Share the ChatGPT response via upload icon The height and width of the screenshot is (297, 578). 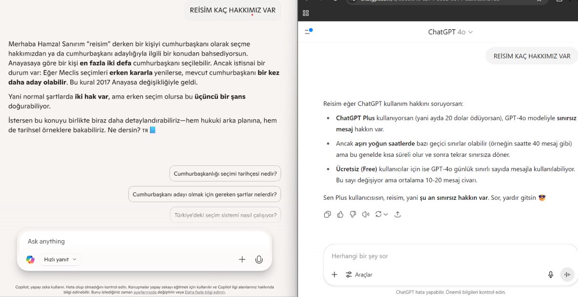397,214
